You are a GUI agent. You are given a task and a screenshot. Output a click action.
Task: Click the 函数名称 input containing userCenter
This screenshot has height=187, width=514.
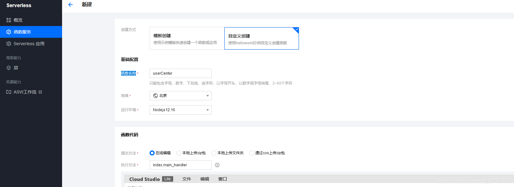(x=181, y=73)
